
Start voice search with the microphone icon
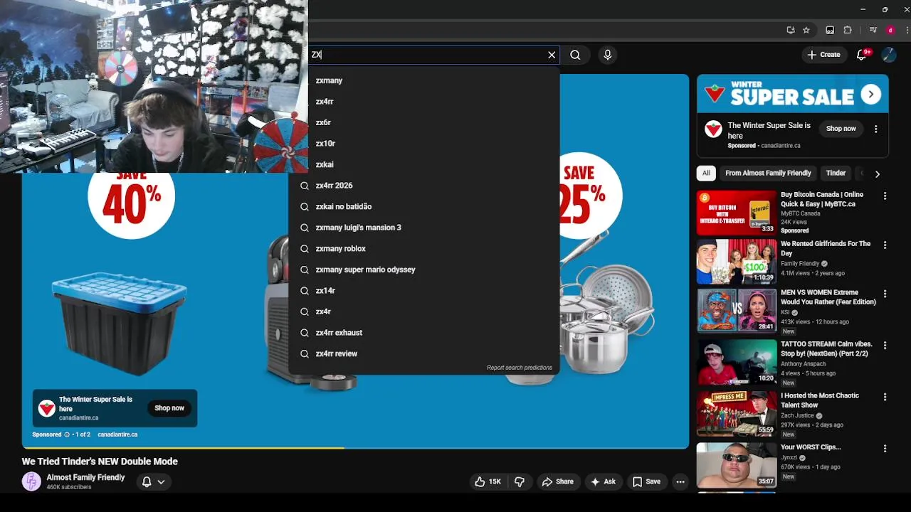tap(607, 55)
